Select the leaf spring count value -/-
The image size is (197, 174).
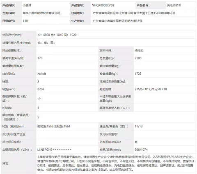[x=39, y=98]
